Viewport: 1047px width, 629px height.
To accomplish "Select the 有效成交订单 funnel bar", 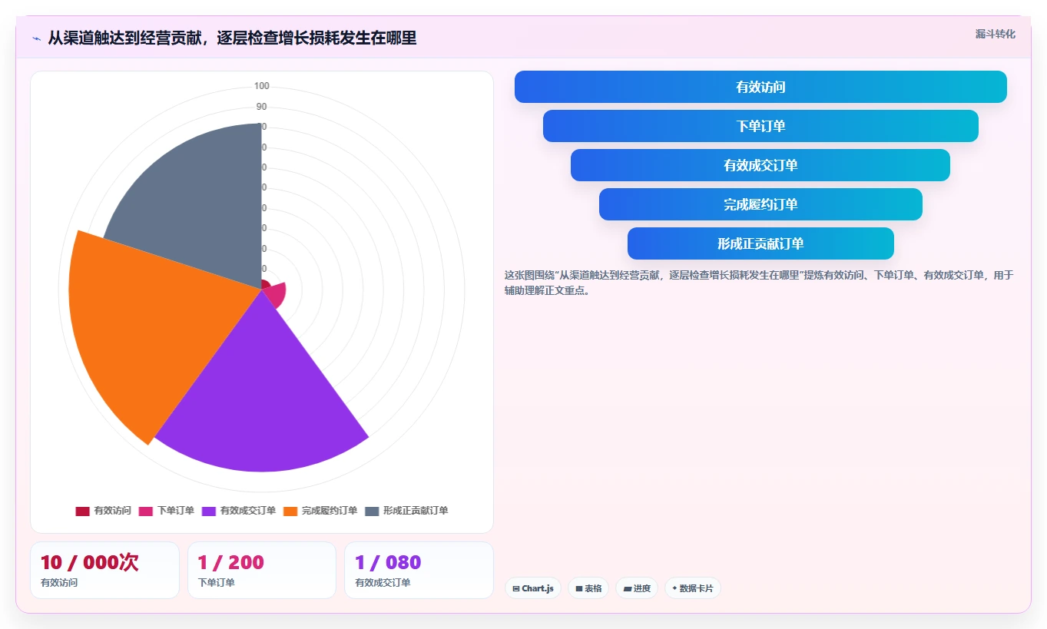I will pyautogui.click(x=760, y=165).
